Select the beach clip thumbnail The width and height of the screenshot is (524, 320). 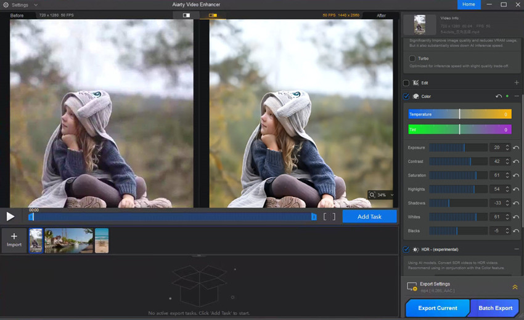[102, 240]
